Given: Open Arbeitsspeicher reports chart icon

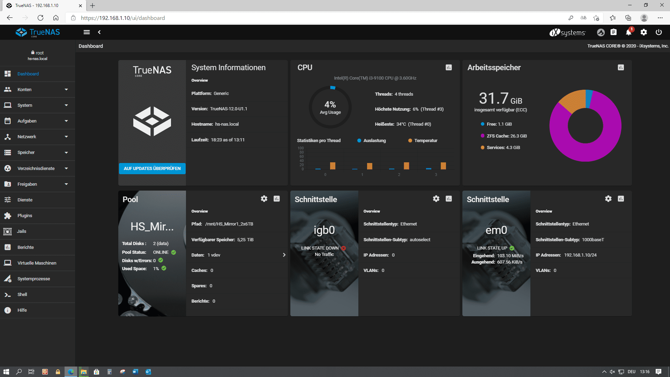Looking at the screenshot, I should (x=621, y=67).
